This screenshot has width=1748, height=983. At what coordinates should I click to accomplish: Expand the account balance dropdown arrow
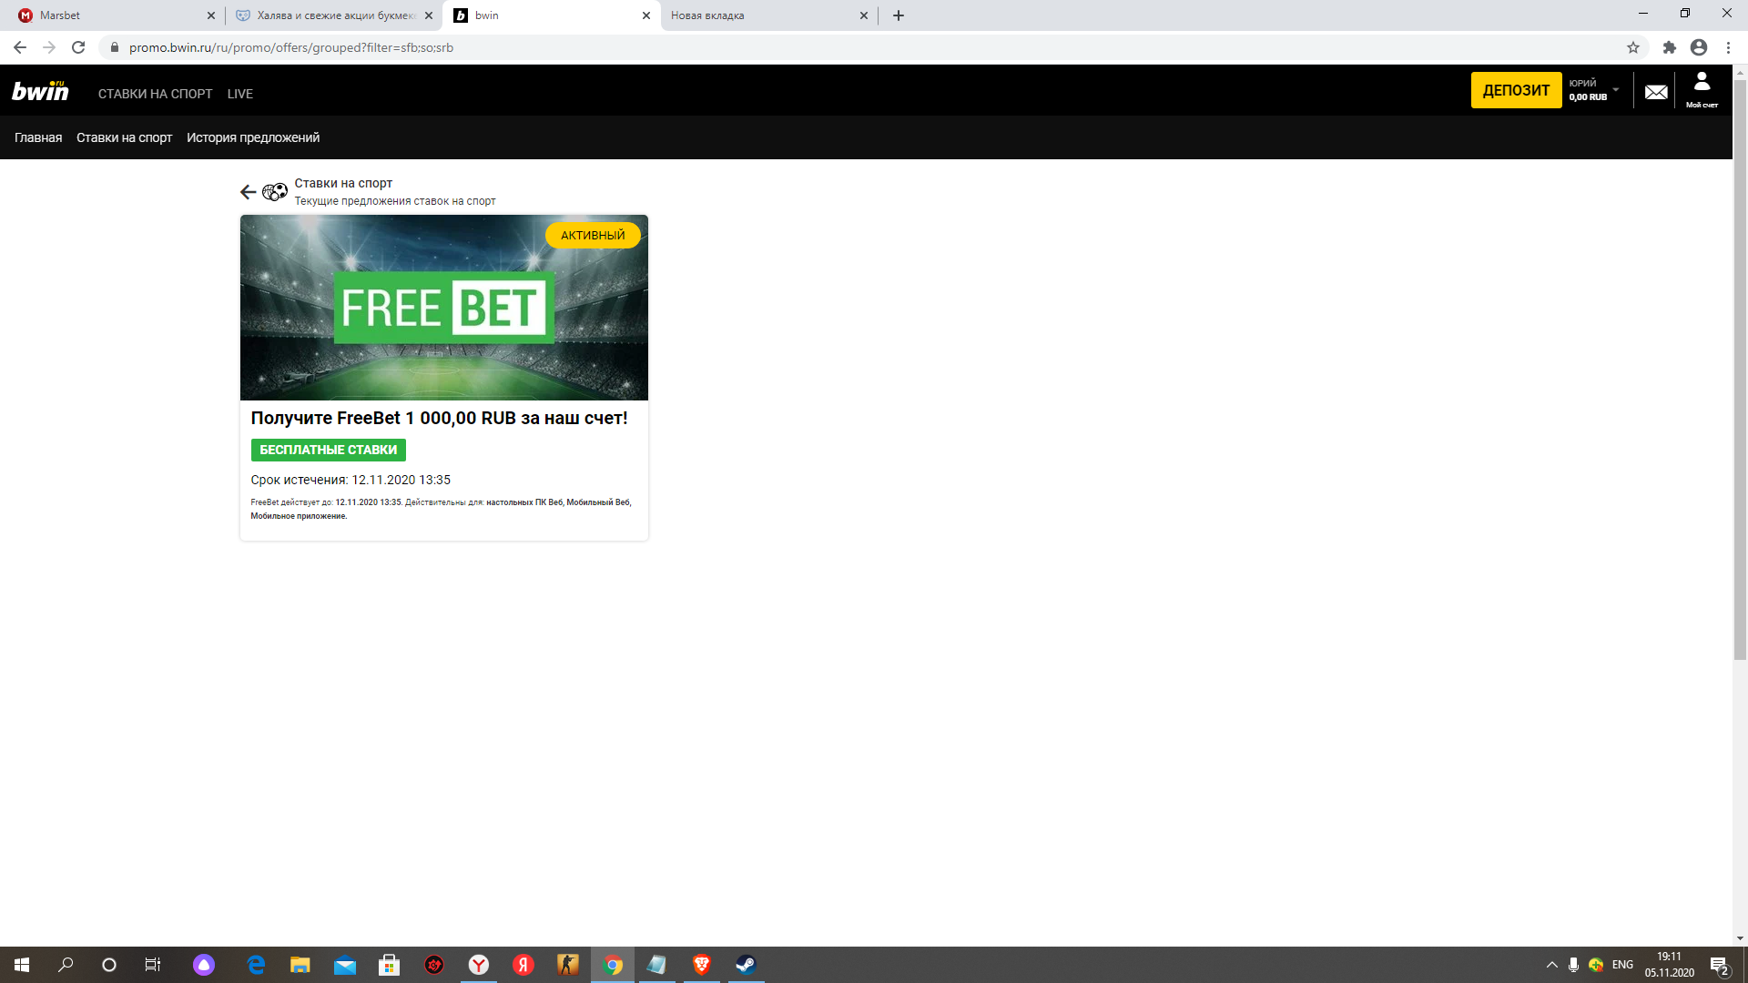tap(1616, 90)
